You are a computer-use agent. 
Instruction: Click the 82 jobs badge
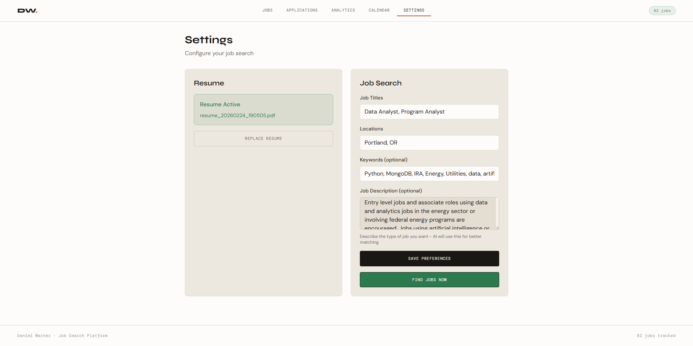pos(662,11)
